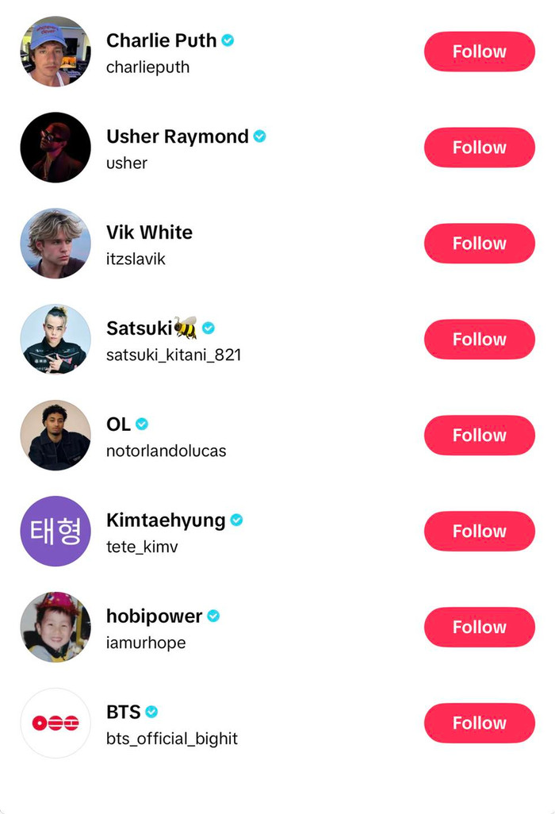Follow Charlie Puth's account
Screen dimensions: 555x814
click(x=479, y=52)
